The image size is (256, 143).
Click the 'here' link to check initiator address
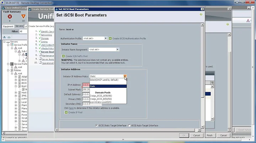click(71, 108)
